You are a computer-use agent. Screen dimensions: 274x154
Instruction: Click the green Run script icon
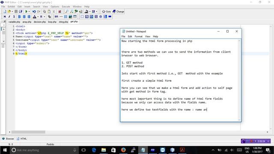(26, 12)
